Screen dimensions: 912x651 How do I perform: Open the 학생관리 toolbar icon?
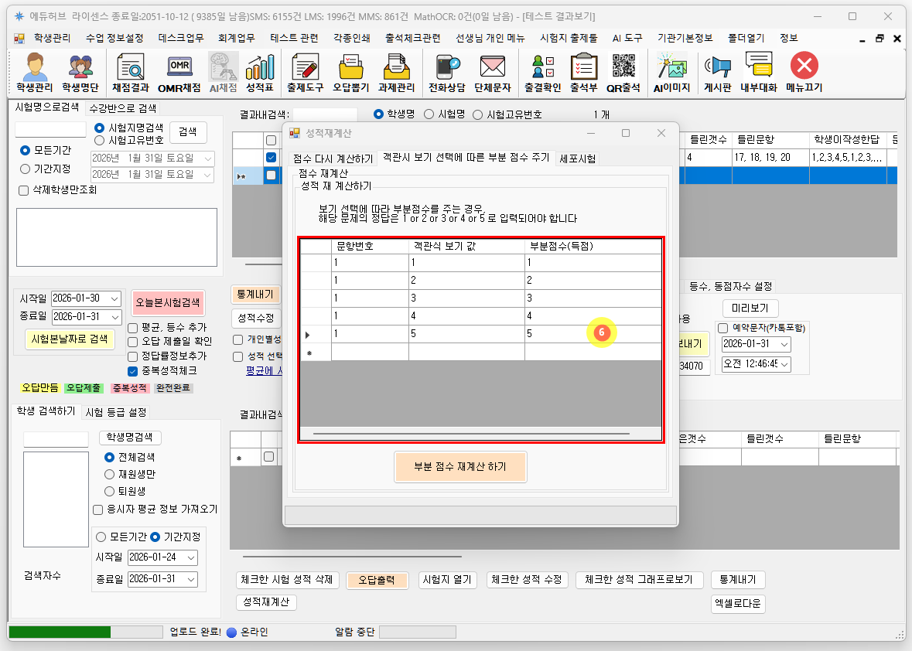coord(34,73)
